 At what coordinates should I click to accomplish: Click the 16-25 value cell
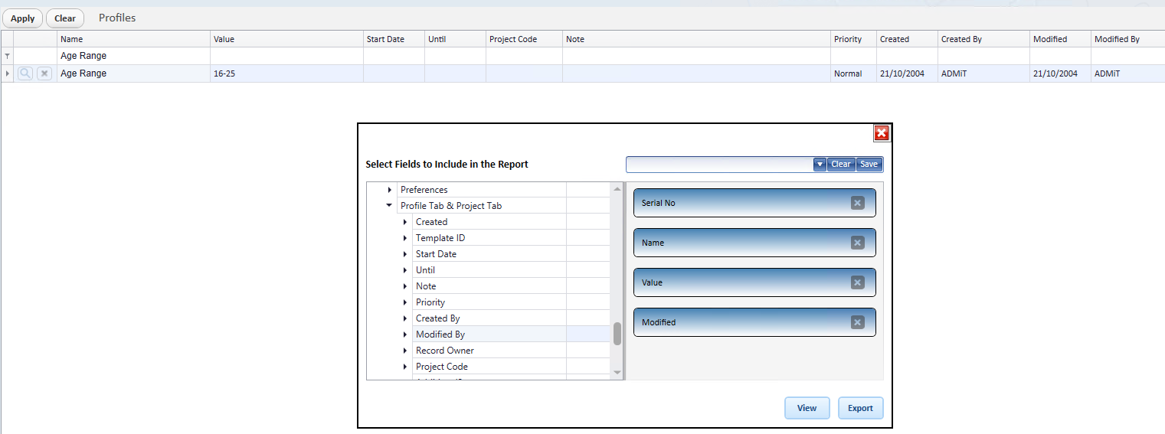click(x=287, y=73)
